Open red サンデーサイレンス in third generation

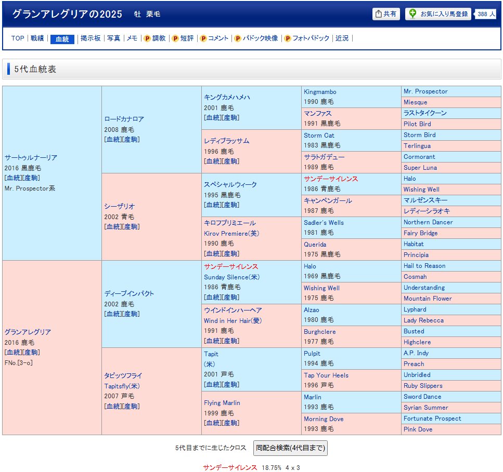pos(231,266)
